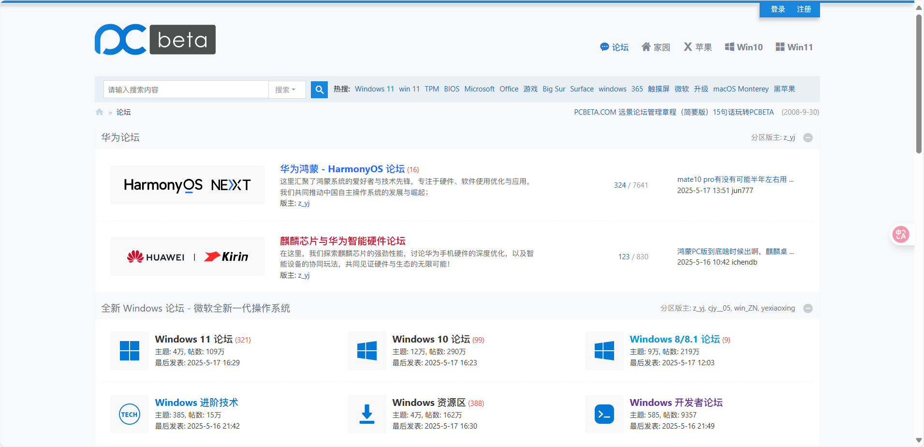Click hot search term Surface

coord(582,89)
